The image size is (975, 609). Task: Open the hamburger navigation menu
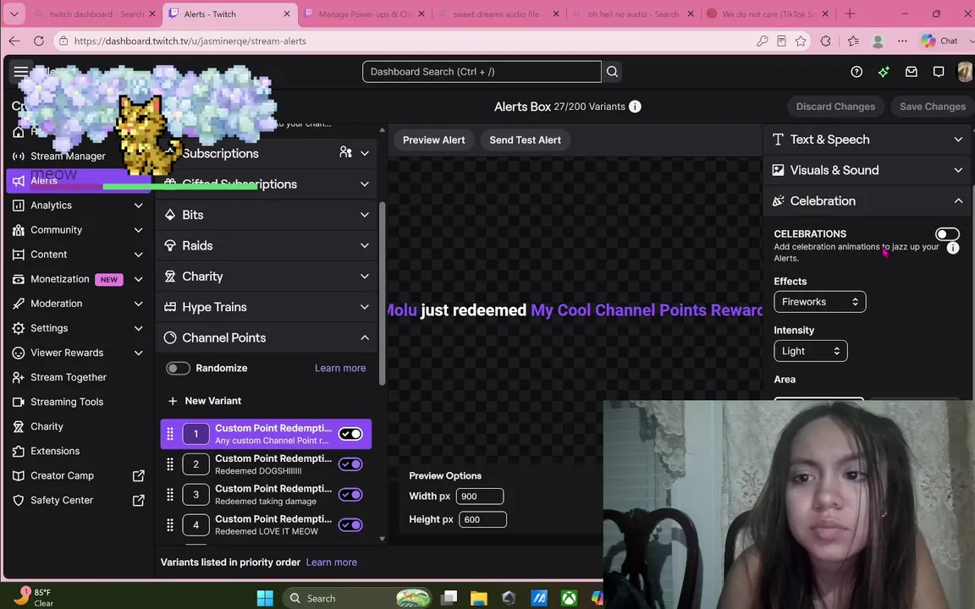(x=20, y=71)
